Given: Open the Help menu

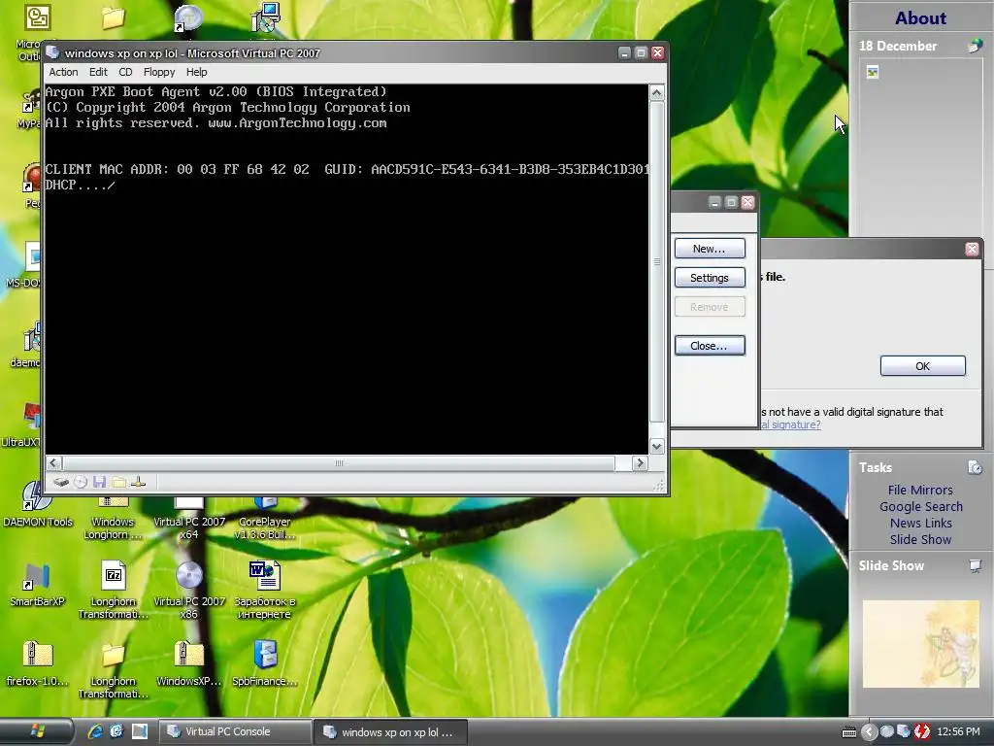Looking at the screenshot, I should 196,72.
